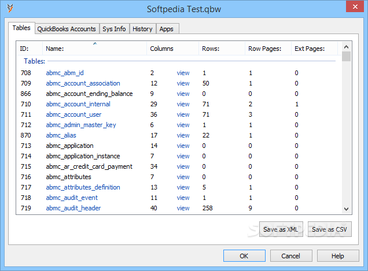The width and height of the screenshot is (368, 271).
Task: Click view for abmc_ar_credit_card_payment columns
Action: coord(183,166)
